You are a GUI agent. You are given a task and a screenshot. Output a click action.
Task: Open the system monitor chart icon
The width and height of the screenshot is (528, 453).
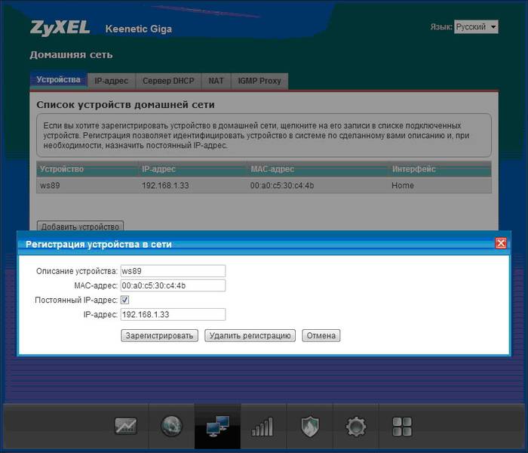(125, 427)
